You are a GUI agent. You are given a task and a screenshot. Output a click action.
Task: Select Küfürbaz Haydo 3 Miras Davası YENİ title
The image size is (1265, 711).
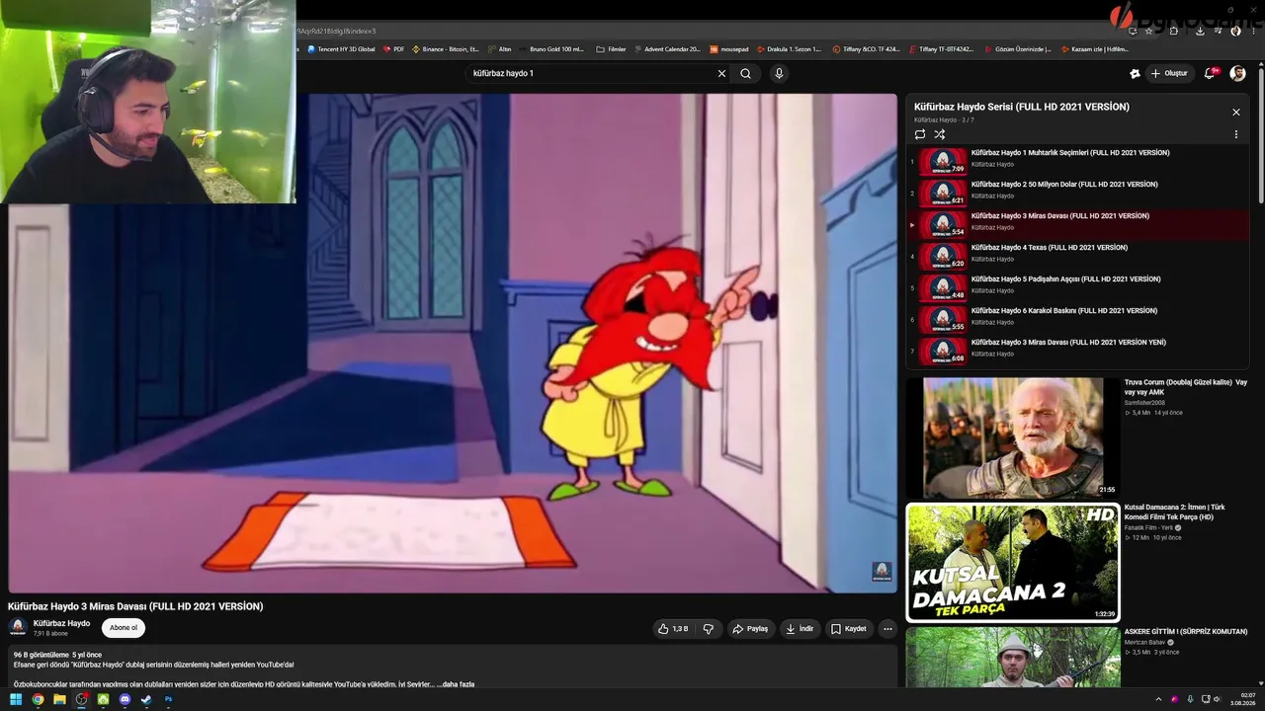click(1068, 343)
